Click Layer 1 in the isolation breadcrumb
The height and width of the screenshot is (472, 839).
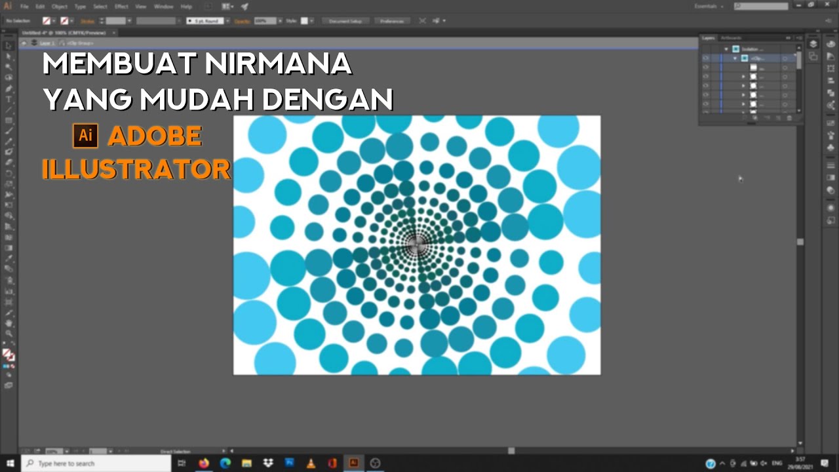coord(47,43)
